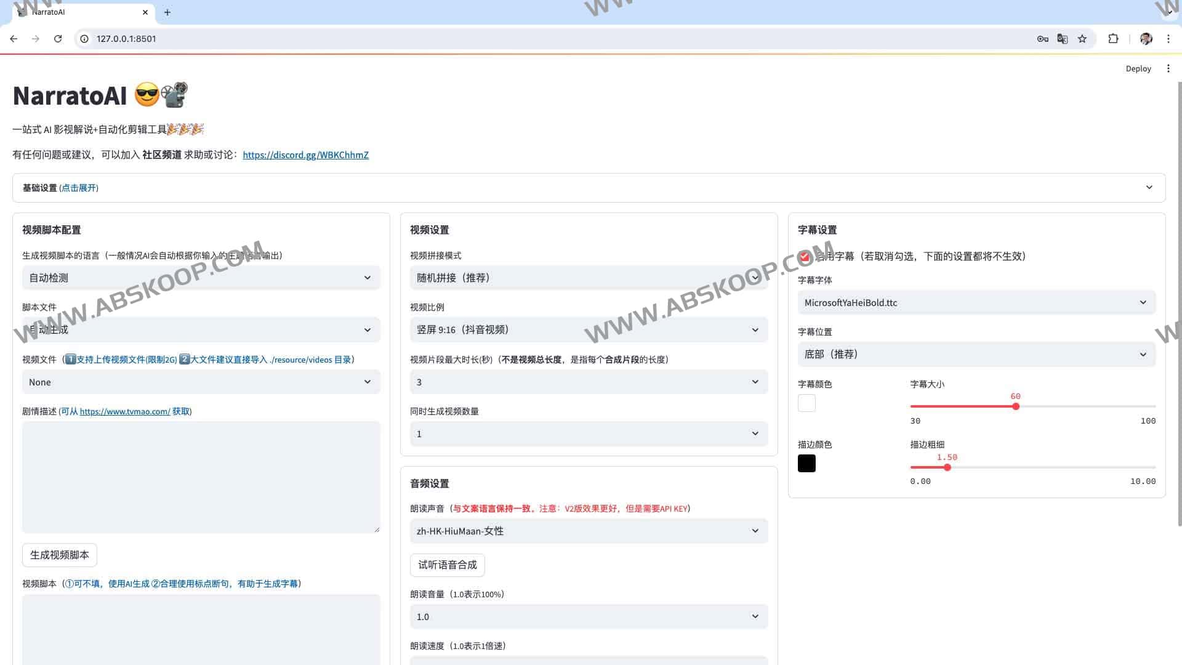This screenshot has width=1182, height=665.
Task: Click the Chrome profile avatar
Action: coord(1146,38)
